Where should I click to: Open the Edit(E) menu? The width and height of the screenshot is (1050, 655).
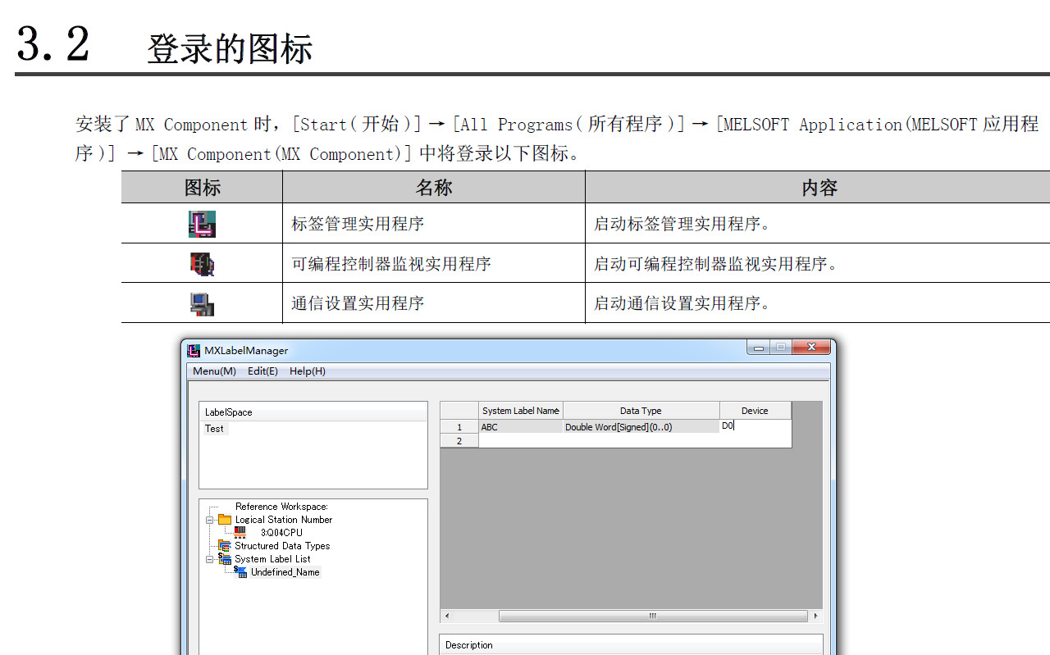pos(262,371)
